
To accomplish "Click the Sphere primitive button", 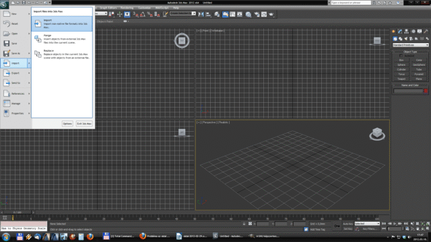I will coord(401,65).
